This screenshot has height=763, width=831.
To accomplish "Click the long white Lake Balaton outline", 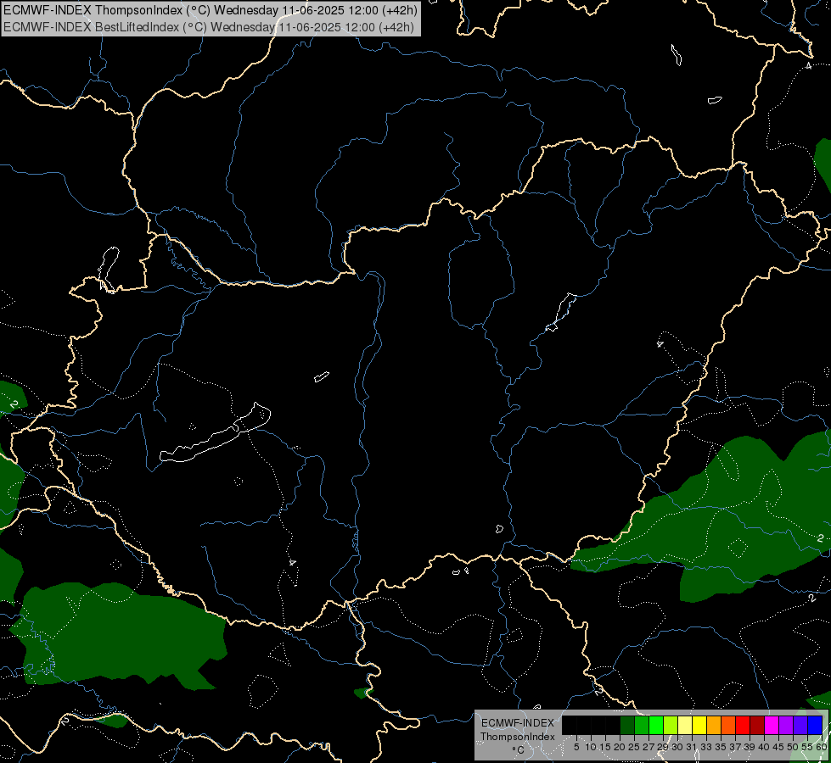I will pyautogui.click(x=216, y=432).
